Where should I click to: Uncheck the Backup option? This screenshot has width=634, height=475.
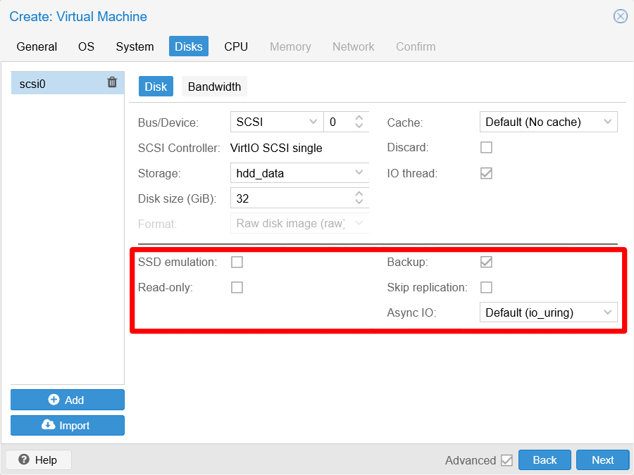(486, 262)
